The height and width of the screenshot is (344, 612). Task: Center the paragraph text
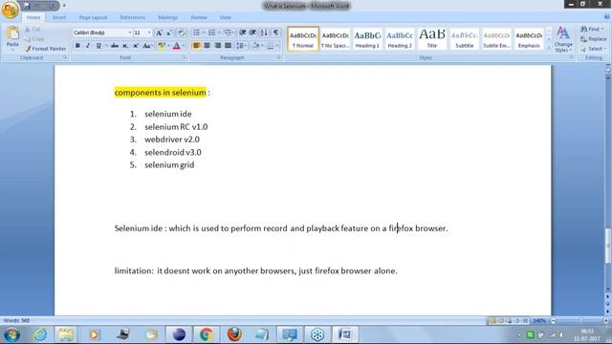(x=207, y=46)
